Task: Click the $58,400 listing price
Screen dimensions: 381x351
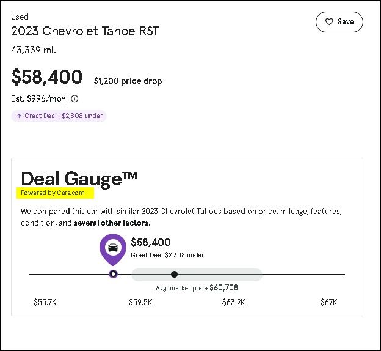Action: tap(46, 77)
